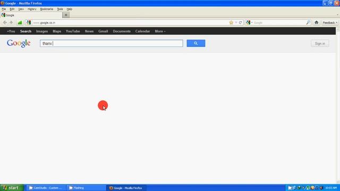
Task: Open the history dropdown arrow beside star
Action: [x=236, y=22]
